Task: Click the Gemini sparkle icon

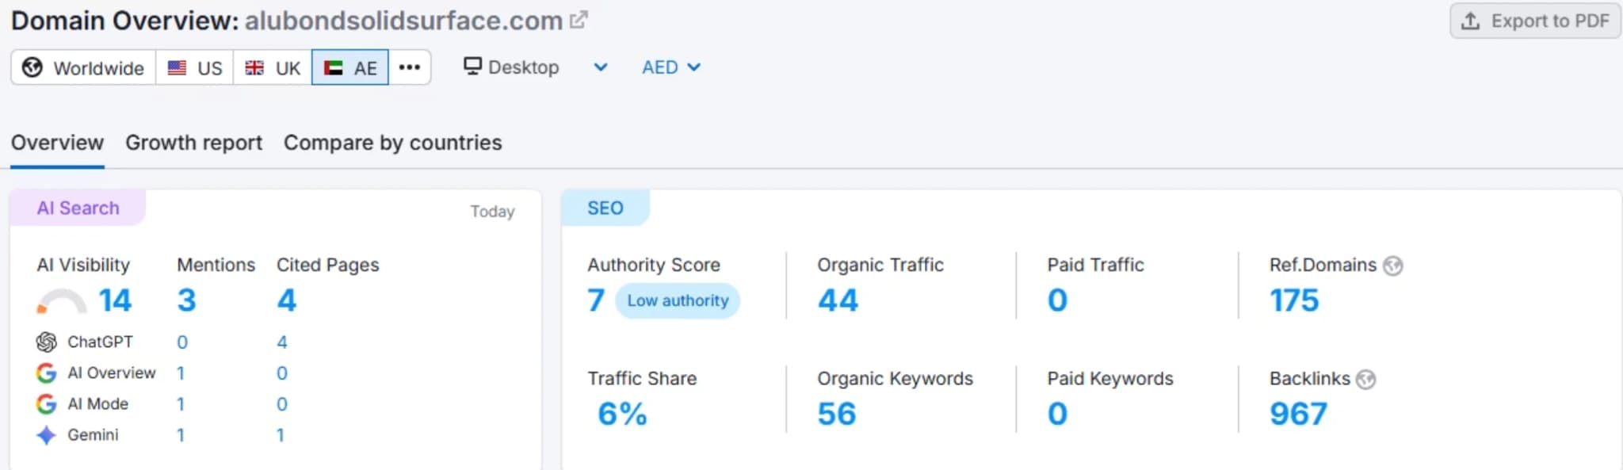Action: tap(47, 435)
